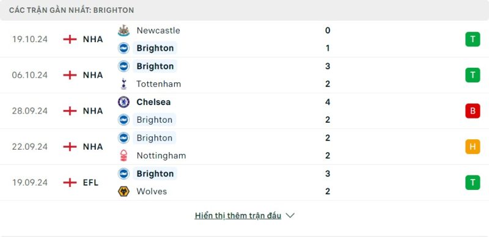
Task: Click the Newcastle club crest icon
Action: click(123, 31)
